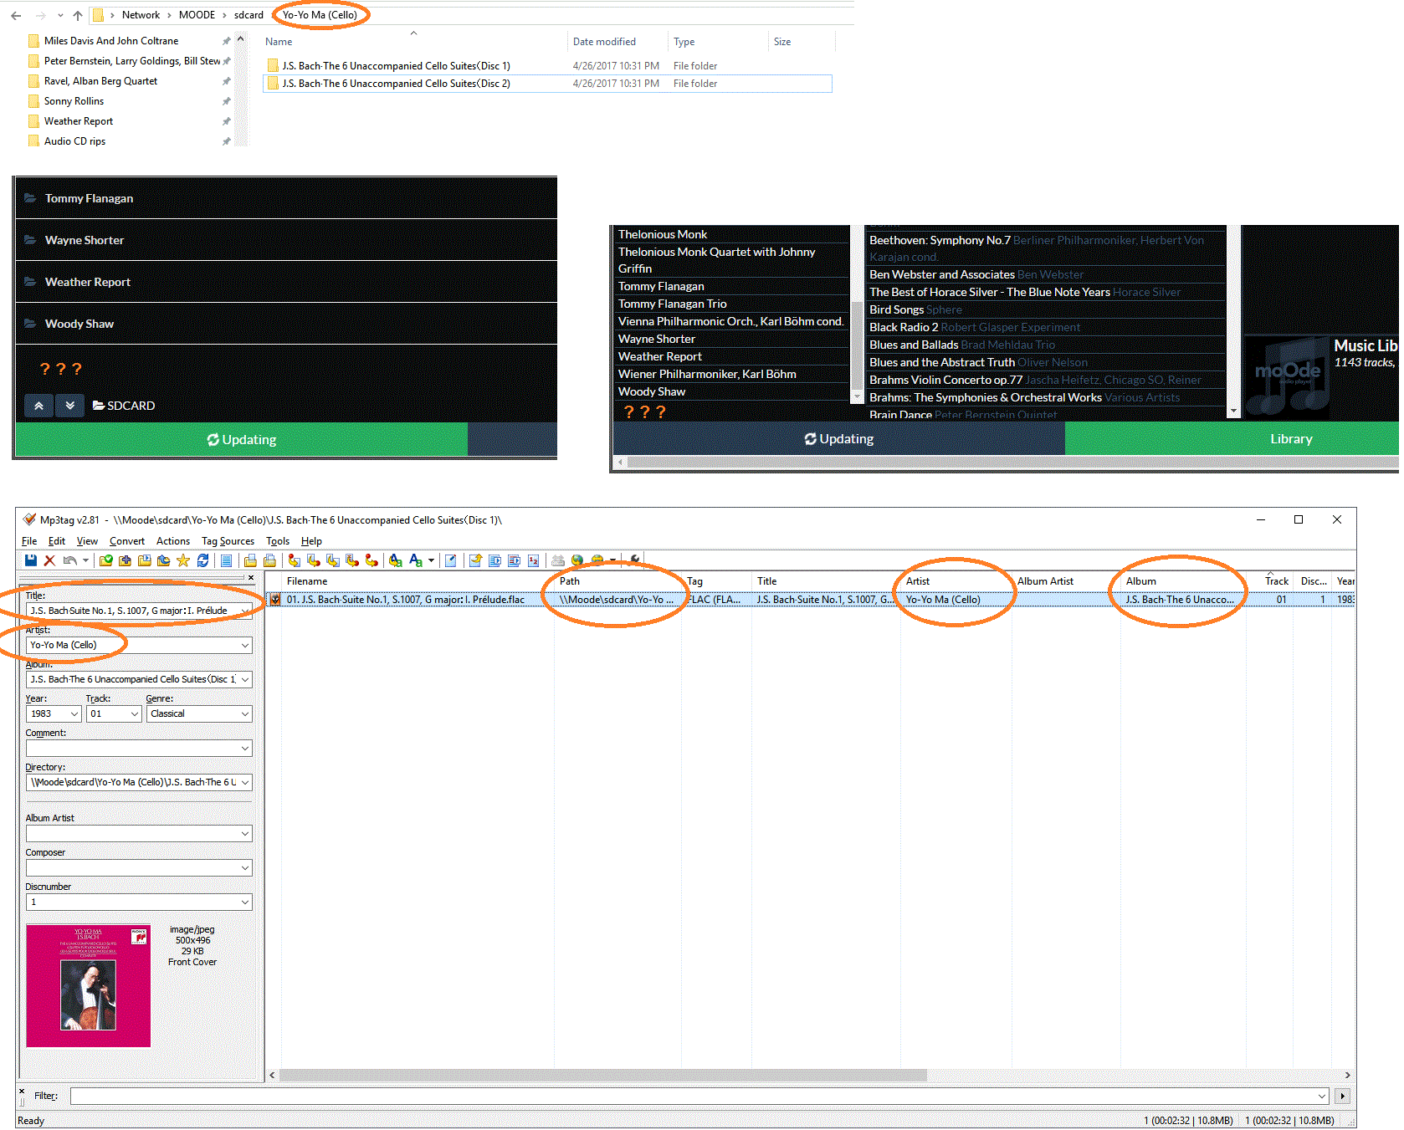Click MOODE in Explorer breadcrumb

pyautogui.click(x=197, y=15)
